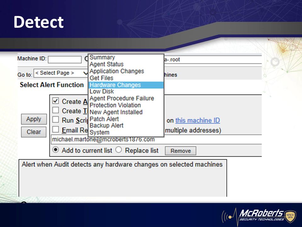
Task: Click the machine group field showing .root
Action: (213, 60)
